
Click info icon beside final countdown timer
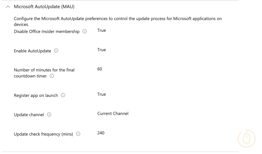coord(52,76)
